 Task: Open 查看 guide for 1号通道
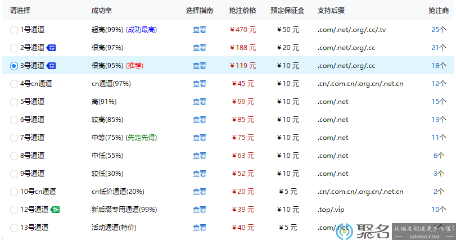coord(200,30)
